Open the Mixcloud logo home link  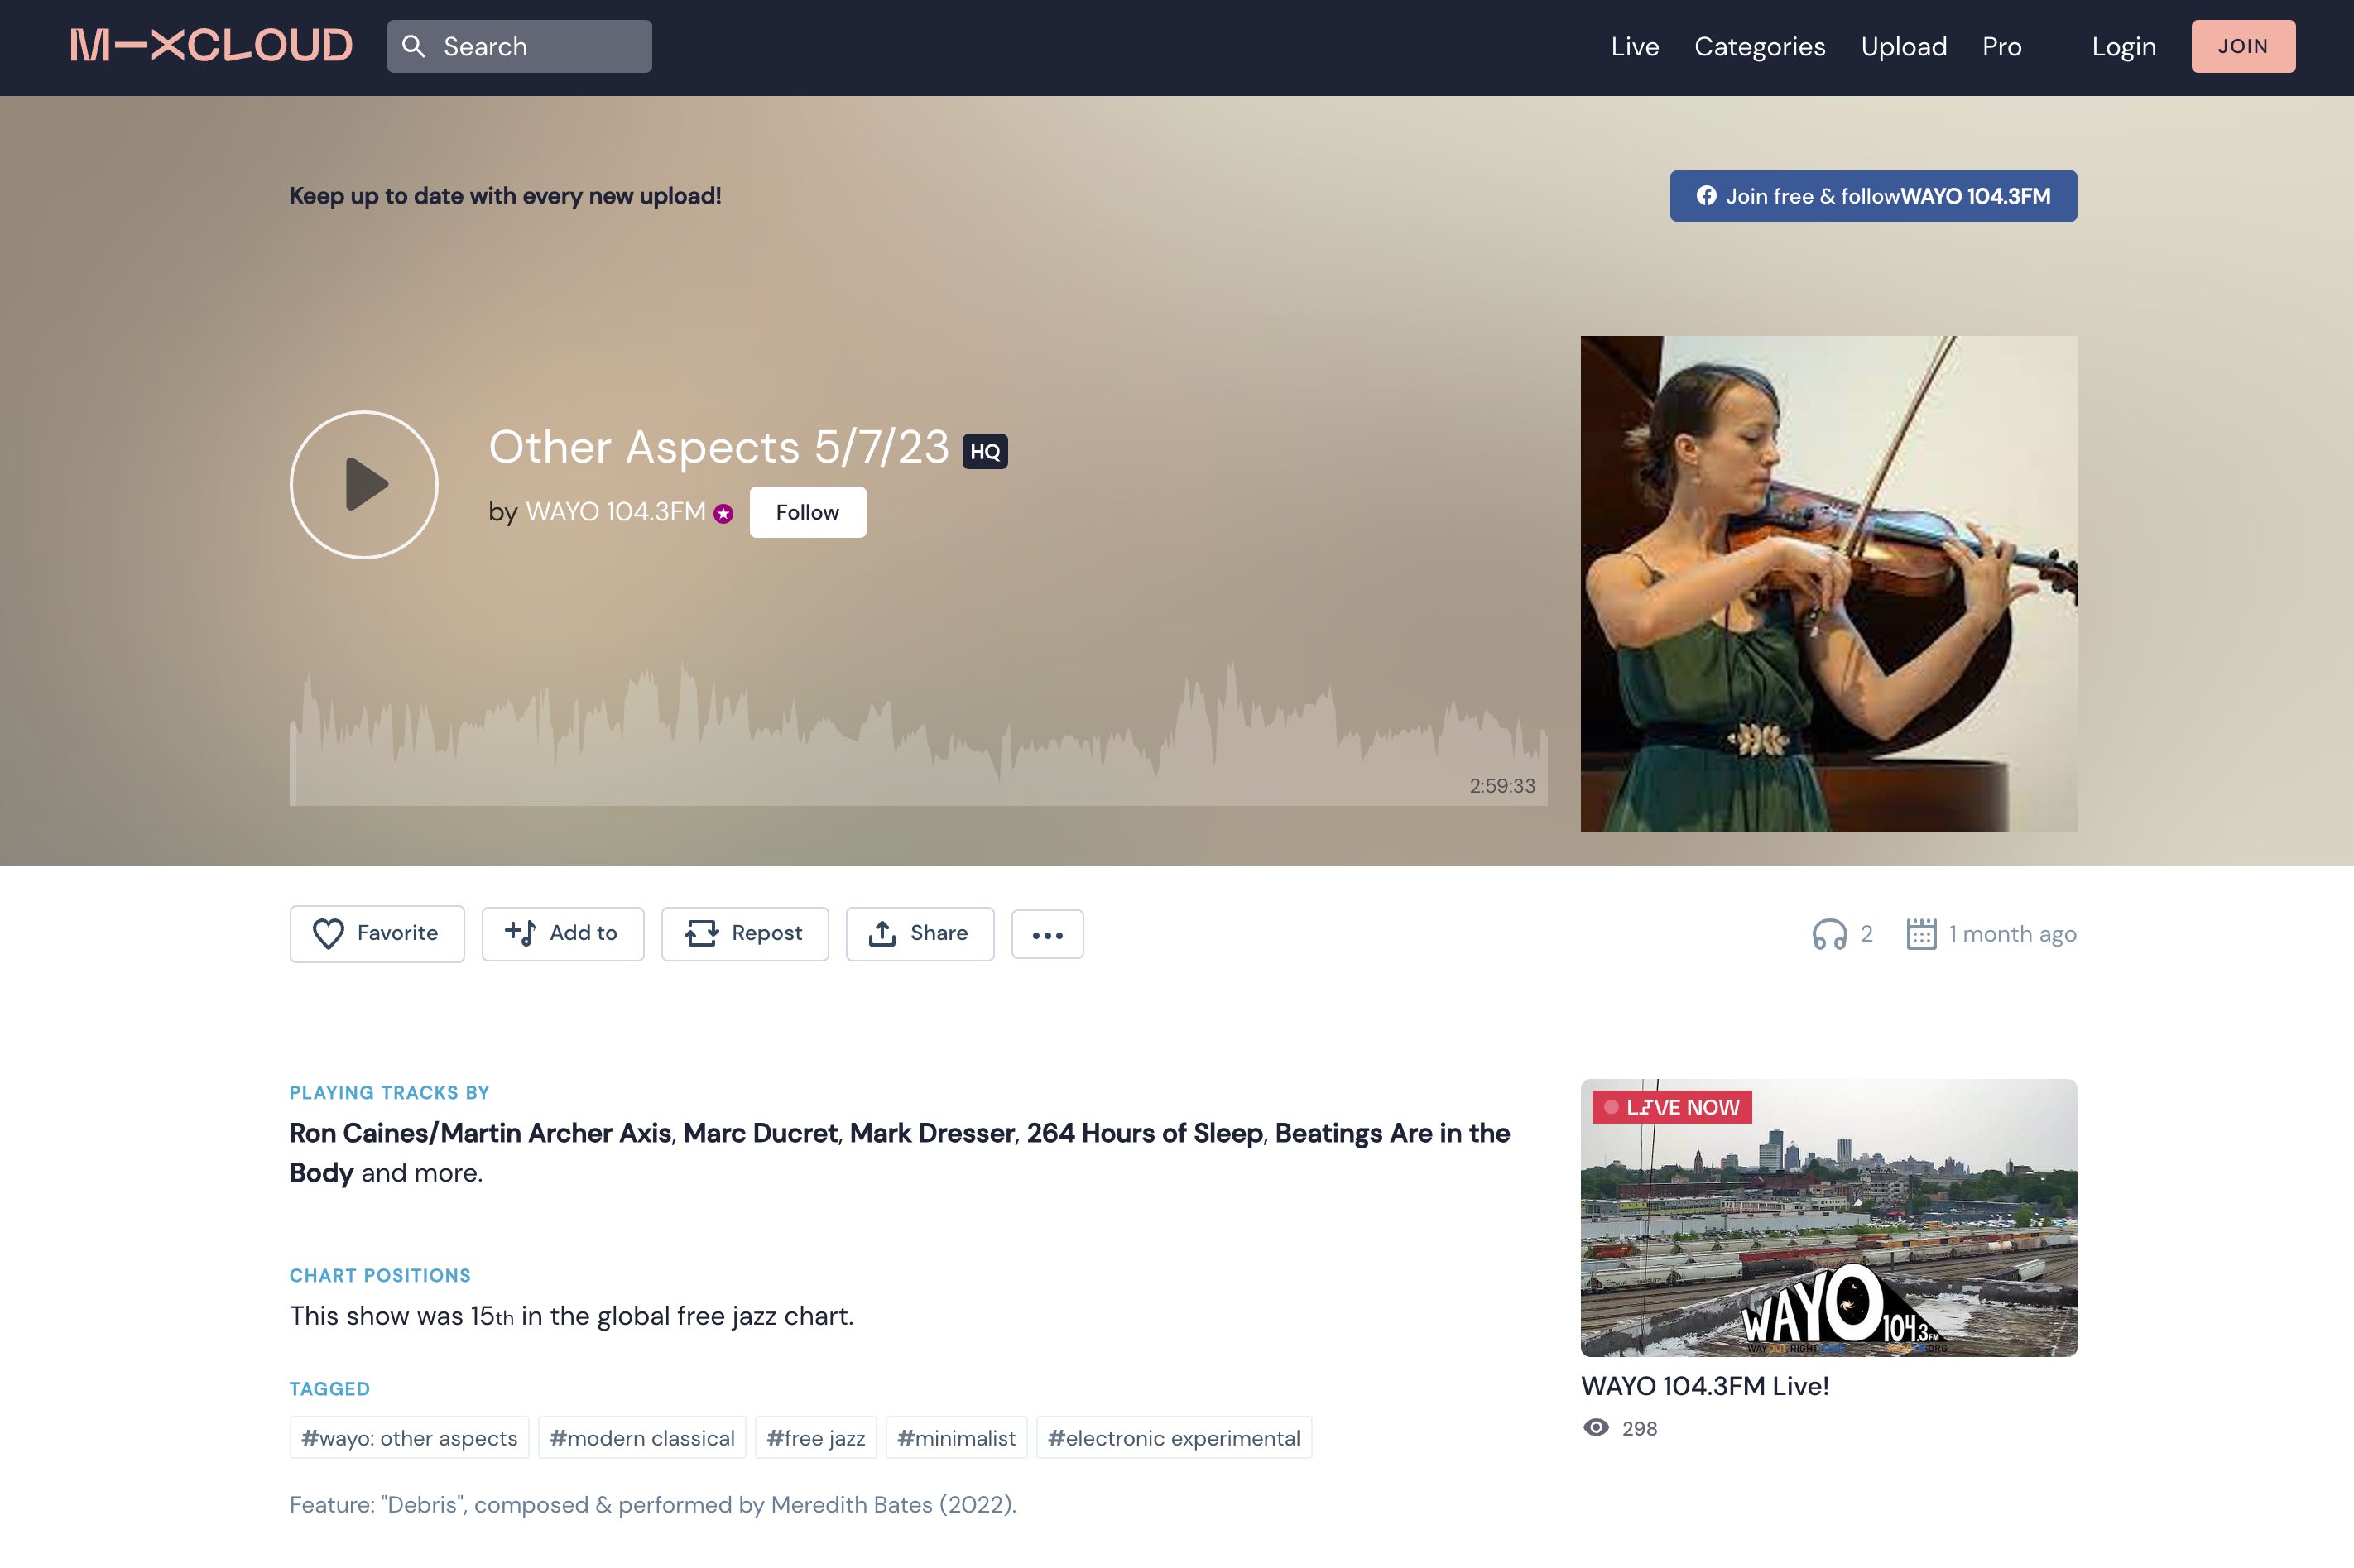(x=211, y=46)
